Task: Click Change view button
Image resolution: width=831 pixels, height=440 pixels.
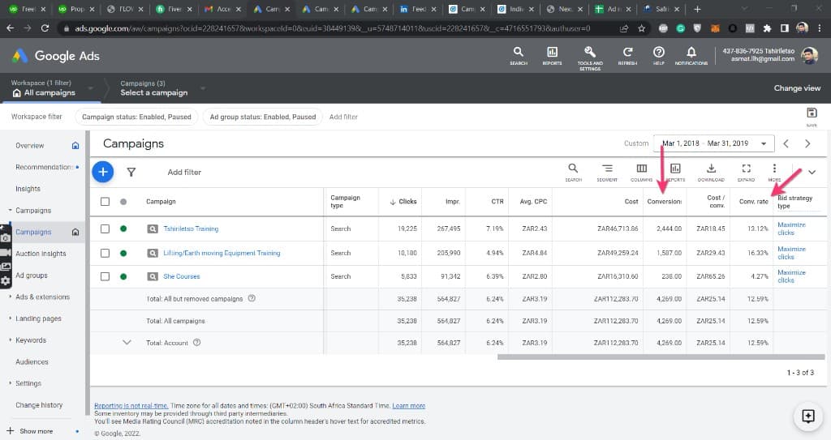Action: (797, 88)
